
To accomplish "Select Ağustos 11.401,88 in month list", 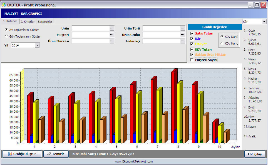I will [x=253, y=100].
